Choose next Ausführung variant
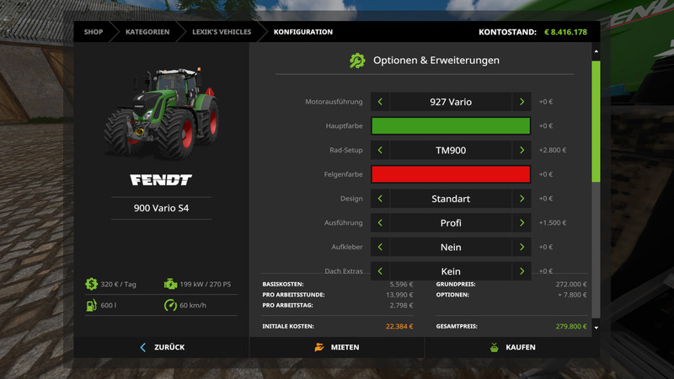The width and height of the screenshot is (674, 379). (522, 223)
